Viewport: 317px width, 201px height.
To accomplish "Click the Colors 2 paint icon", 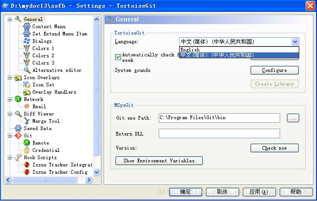I will pos(27,55).
